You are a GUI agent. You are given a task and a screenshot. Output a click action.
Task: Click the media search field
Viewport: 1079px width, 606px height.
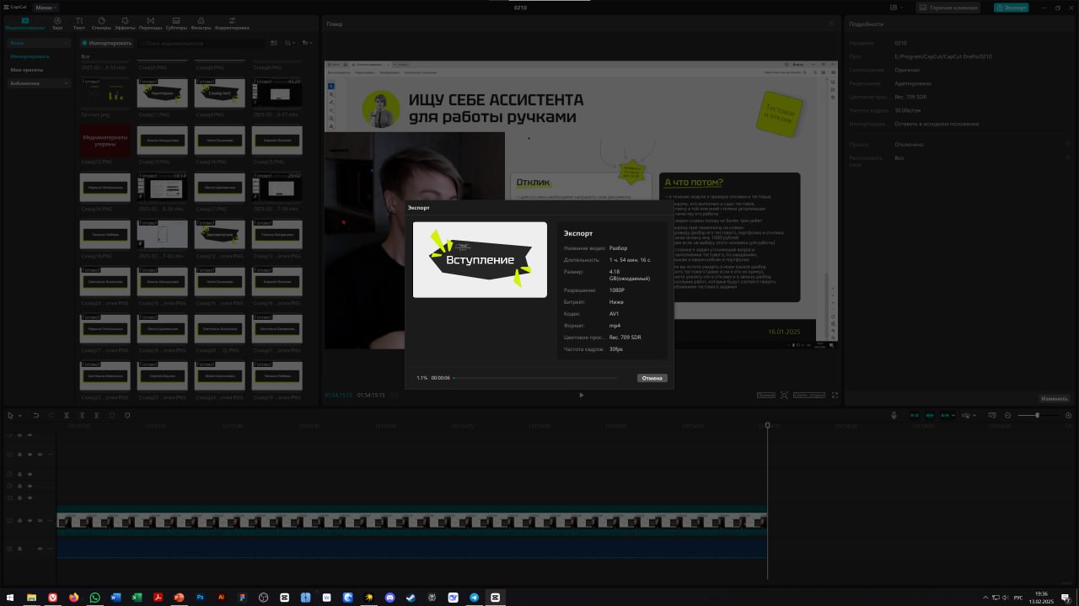tap(201, 43)
